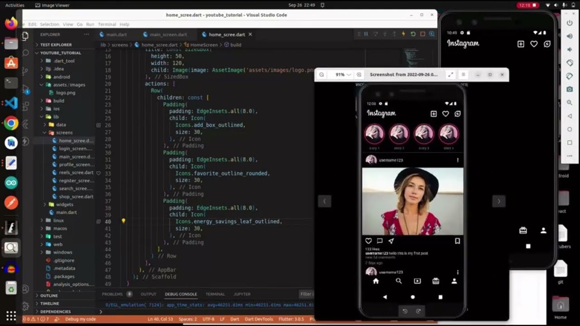This screenshot has width=580, height=326.
Task: Open the OUTPUT panel tab
Action: (x=148, y=294)
